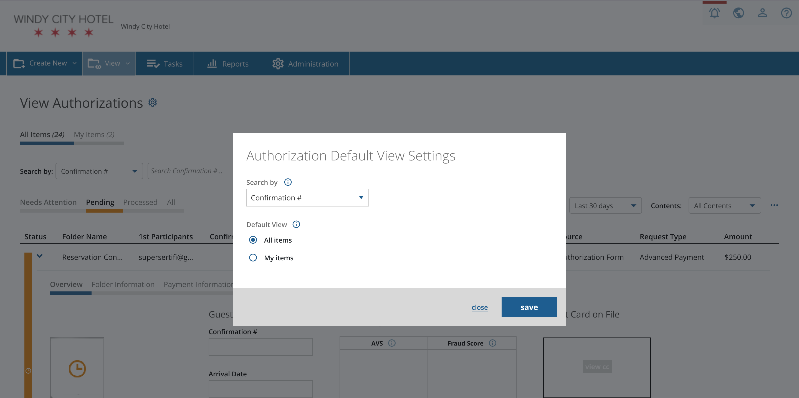
Task: Open the Confirmation # dropdown in dialog
Action: [307, 198]
